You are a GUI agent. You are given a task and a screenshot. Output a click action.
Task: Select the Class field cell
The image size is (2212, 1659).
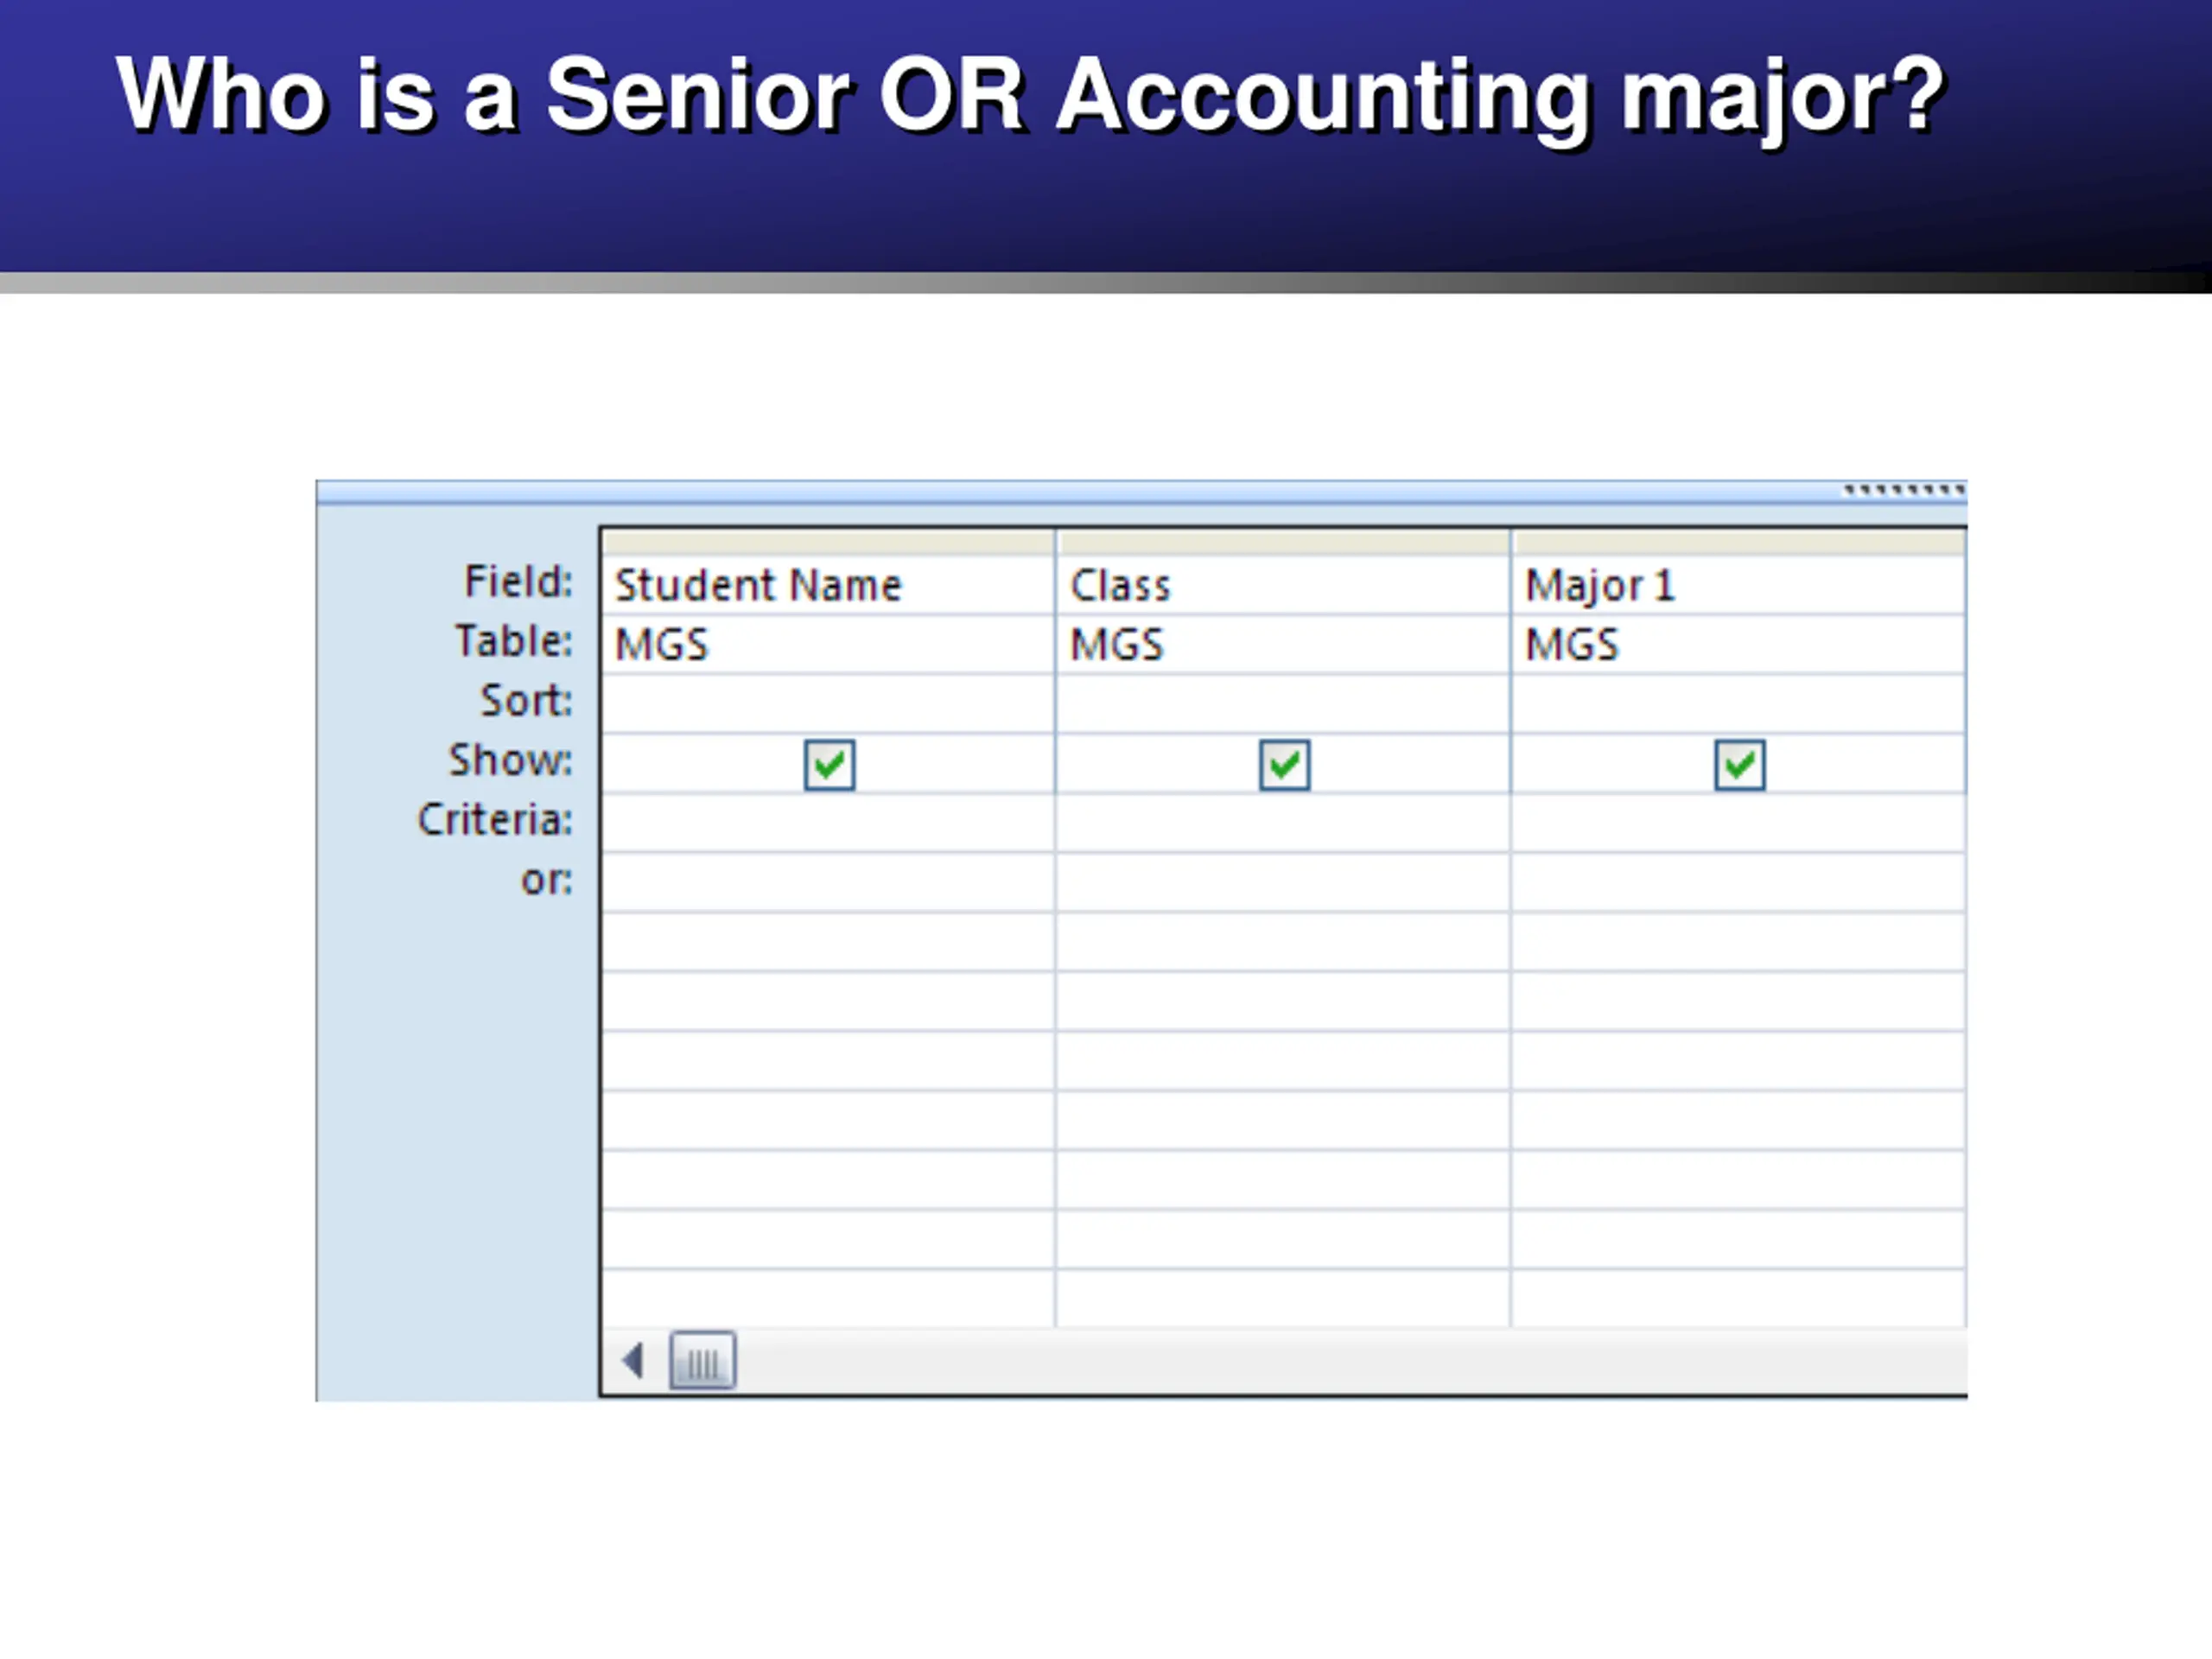(1282, 585)
